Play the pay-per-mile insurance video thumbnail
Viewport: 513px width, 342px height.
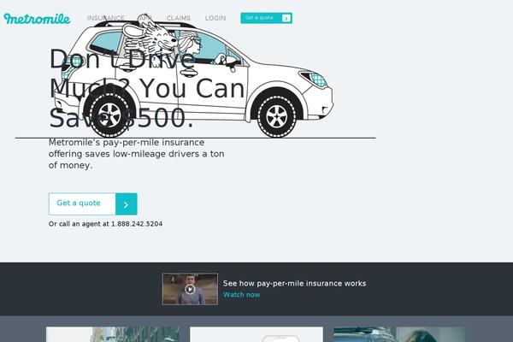pos(190,289)
